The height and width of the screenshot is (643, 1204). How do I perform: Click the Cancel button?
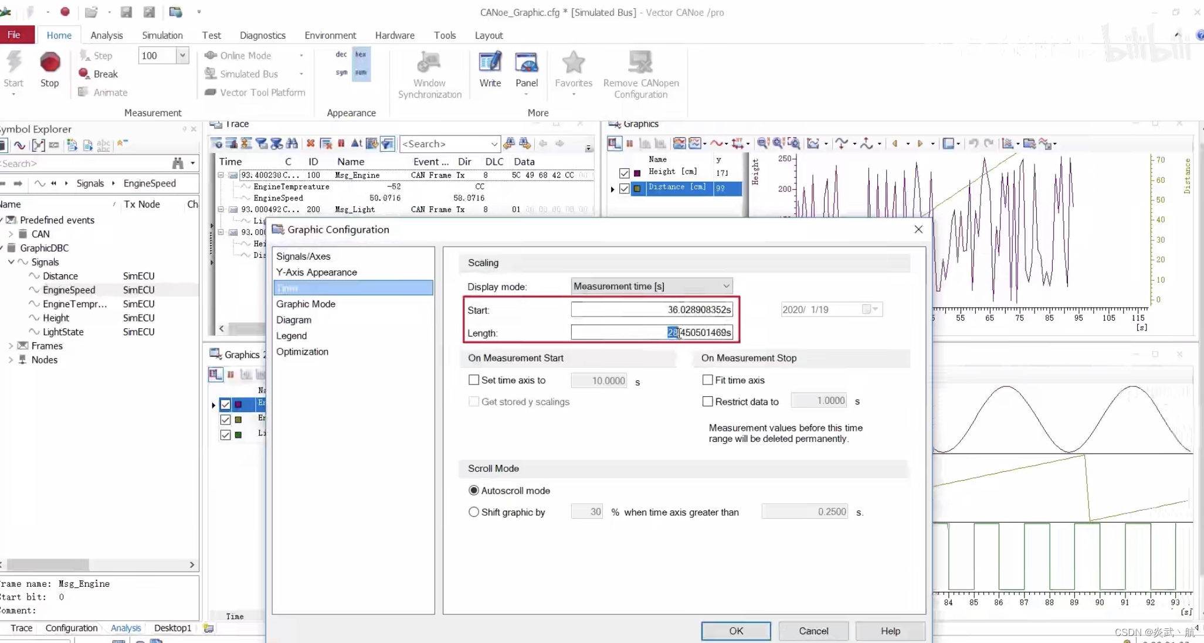pyautogui.click(x=813, y=631)
